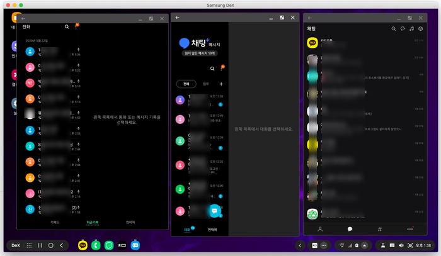Switch to KakaoTalk friends tab
Screen dimensions: 441x256
tap(320, 229)
